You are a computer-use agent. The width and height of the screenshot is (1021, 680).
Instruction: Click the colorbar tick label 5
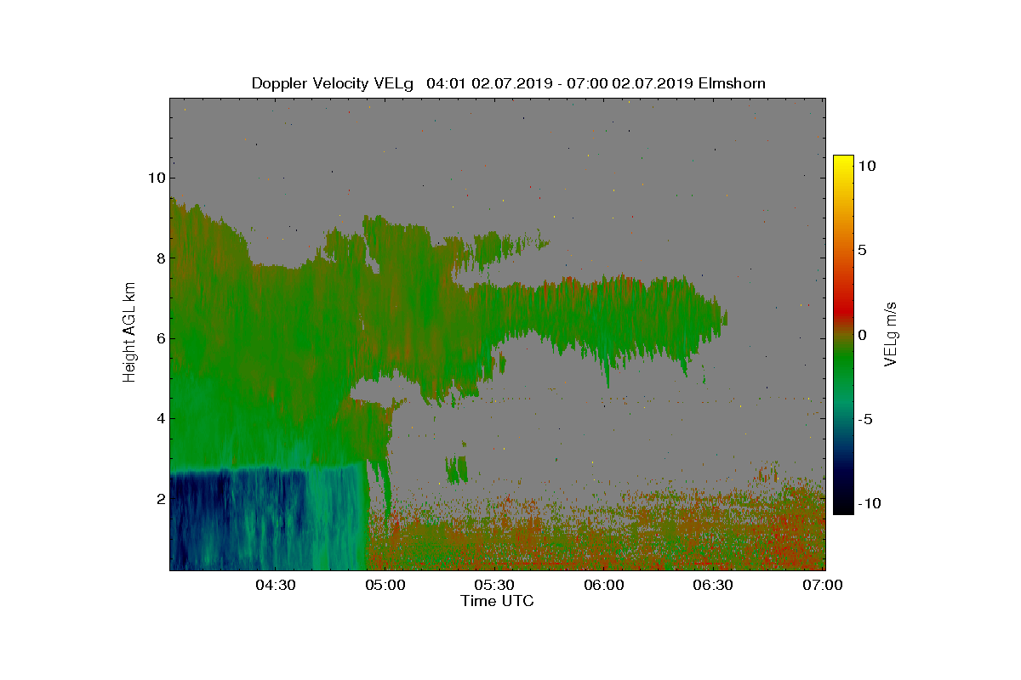click(x=861, y=251)
